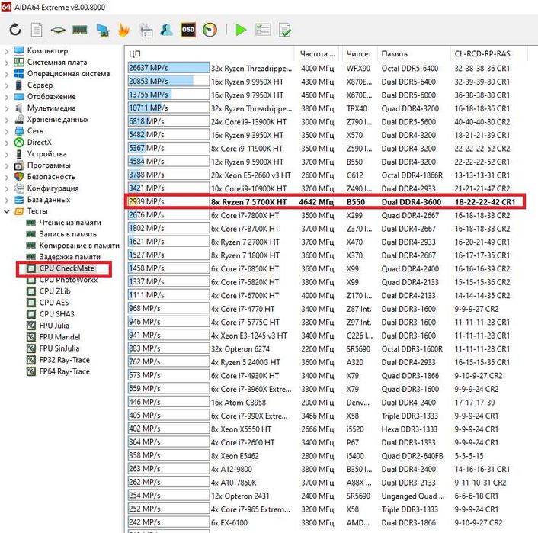
Task: Select the 13755 MP/s result bar
Action: coord(168,95)
